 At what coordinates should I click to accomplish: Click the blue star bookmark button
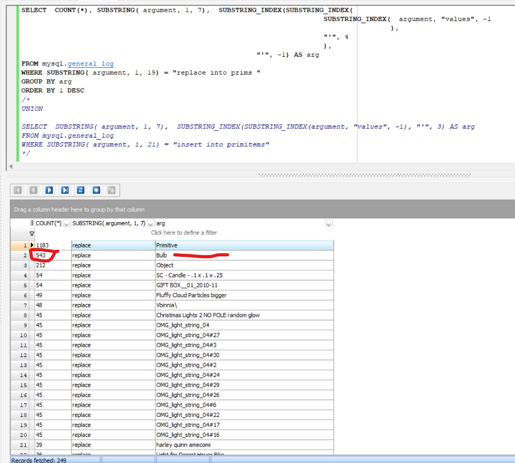tap(96, 190)
